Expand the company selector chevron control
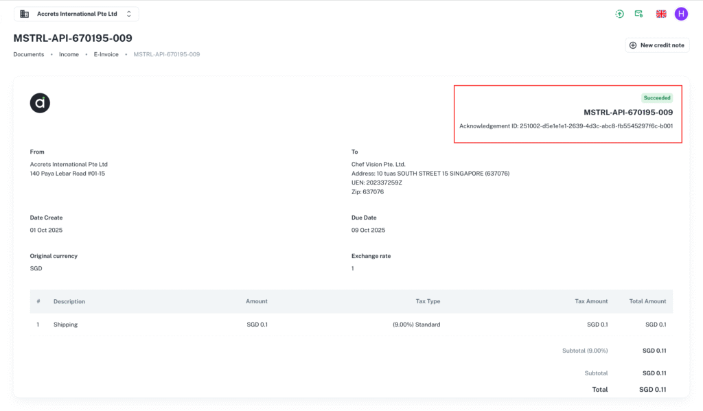This screenshot has width=703, height=411. point(128,13)
